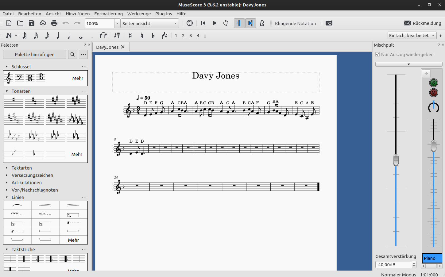Image resolution: width=445 pixels, height=277 pixels.
Task: Click the print icon in the toolbar
Action: 54,23
